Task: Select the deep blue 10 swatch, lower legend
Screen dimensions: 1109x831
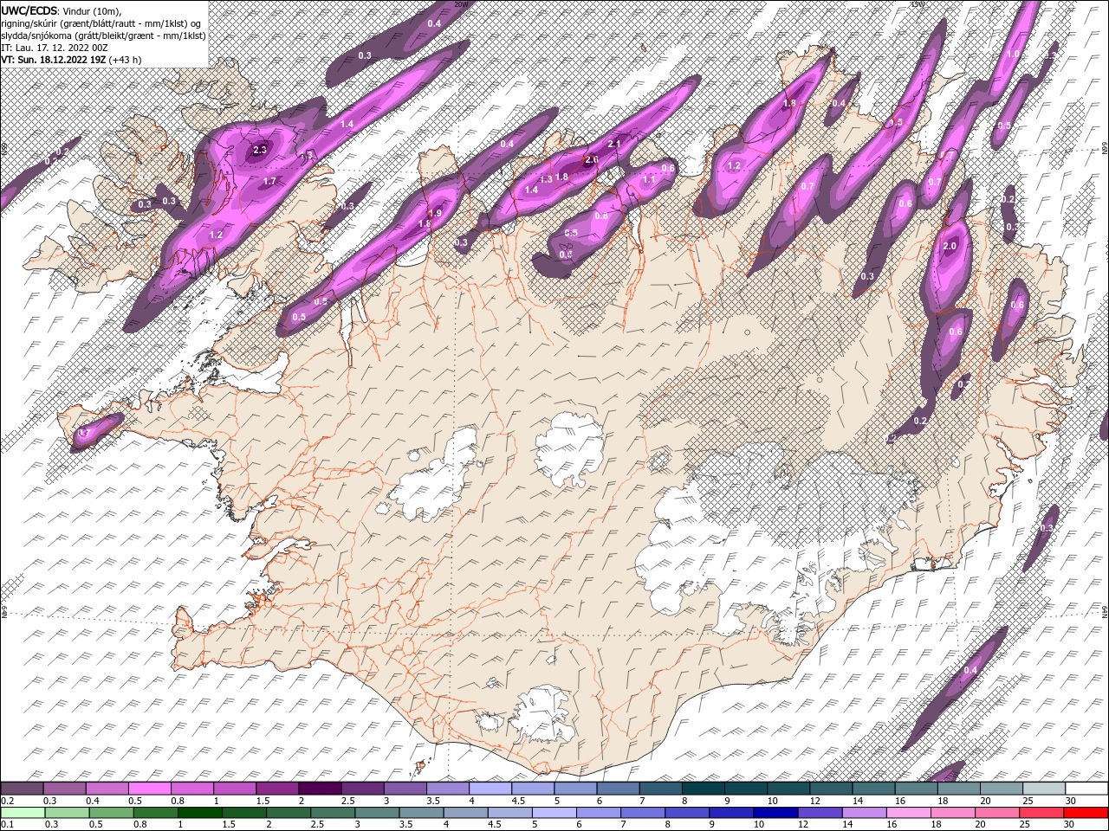Action: point(775,812)
